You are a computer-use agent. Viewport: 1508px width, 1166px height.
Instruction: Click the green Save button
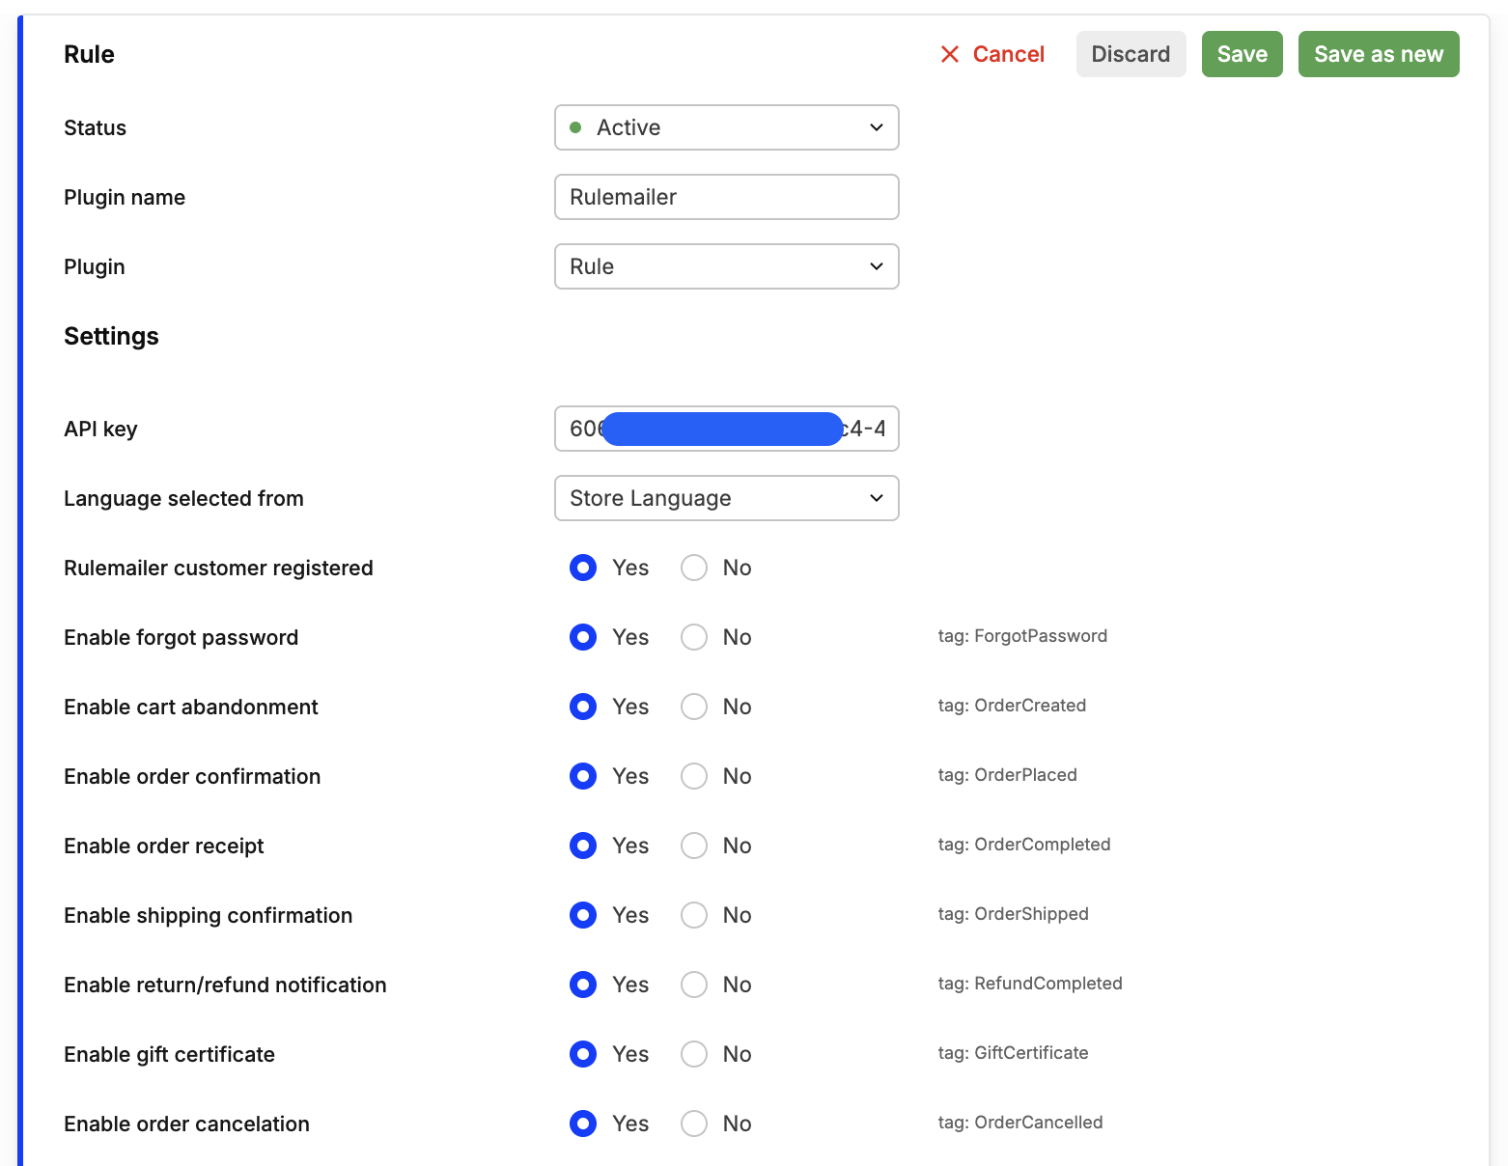(x=1242, y=54)
